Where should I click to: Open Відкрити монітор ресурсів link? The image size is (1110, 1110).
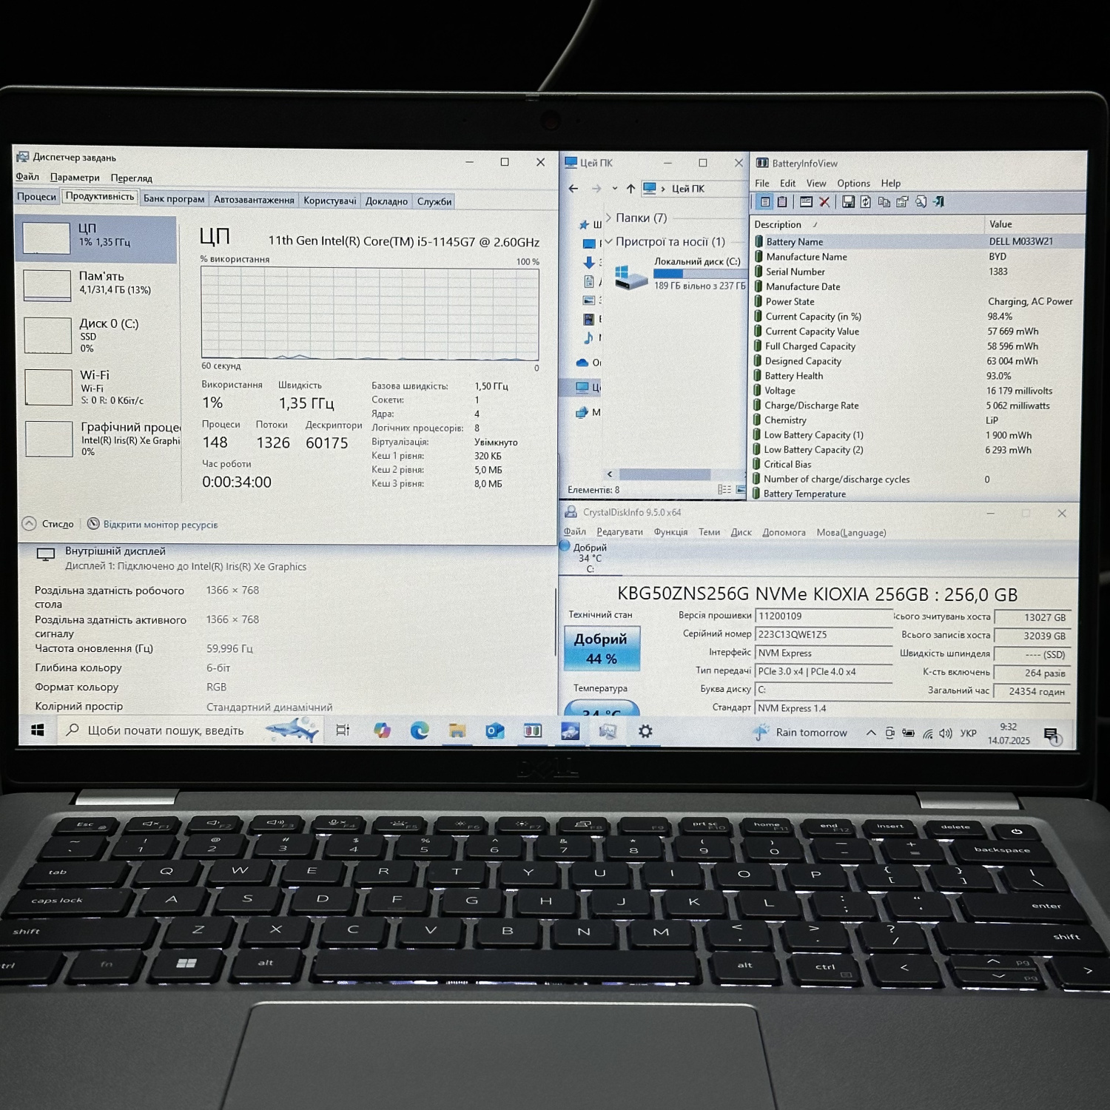coord(161,524)
